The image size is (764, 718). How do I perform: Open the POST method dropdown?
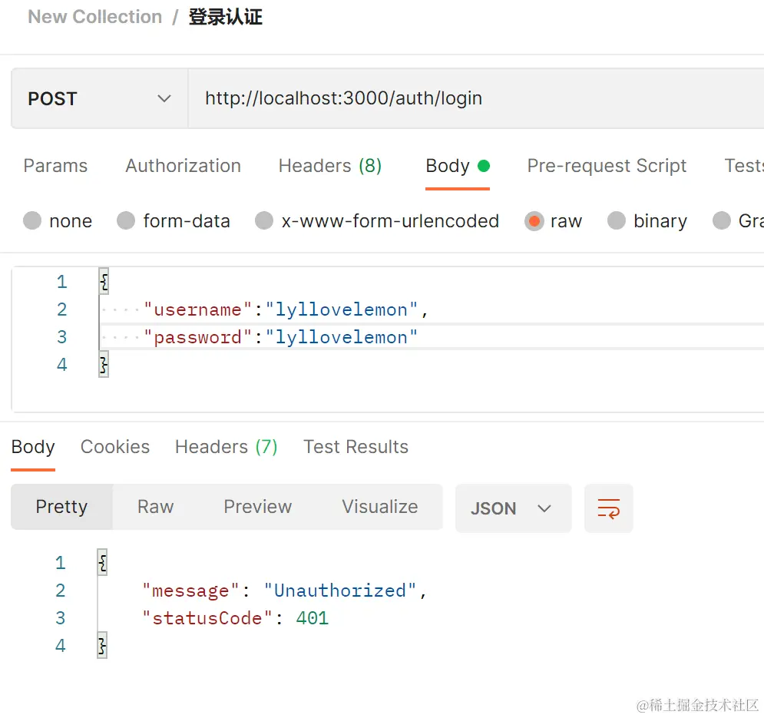coord(99,98)
